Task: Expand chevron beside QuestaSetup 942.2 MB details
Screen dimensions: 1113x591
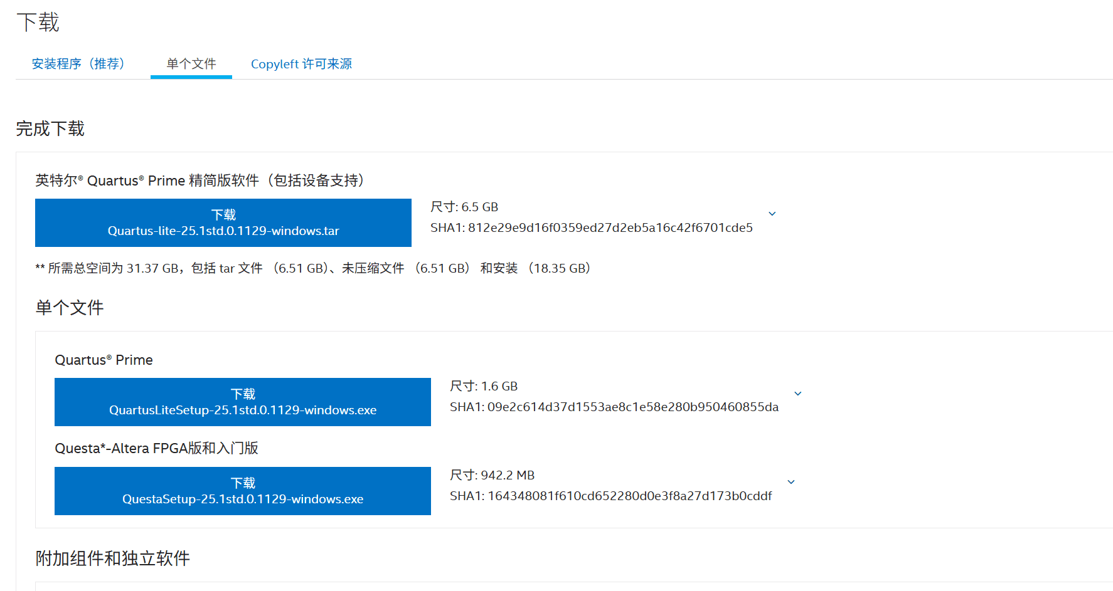Action: pos(791,482)
